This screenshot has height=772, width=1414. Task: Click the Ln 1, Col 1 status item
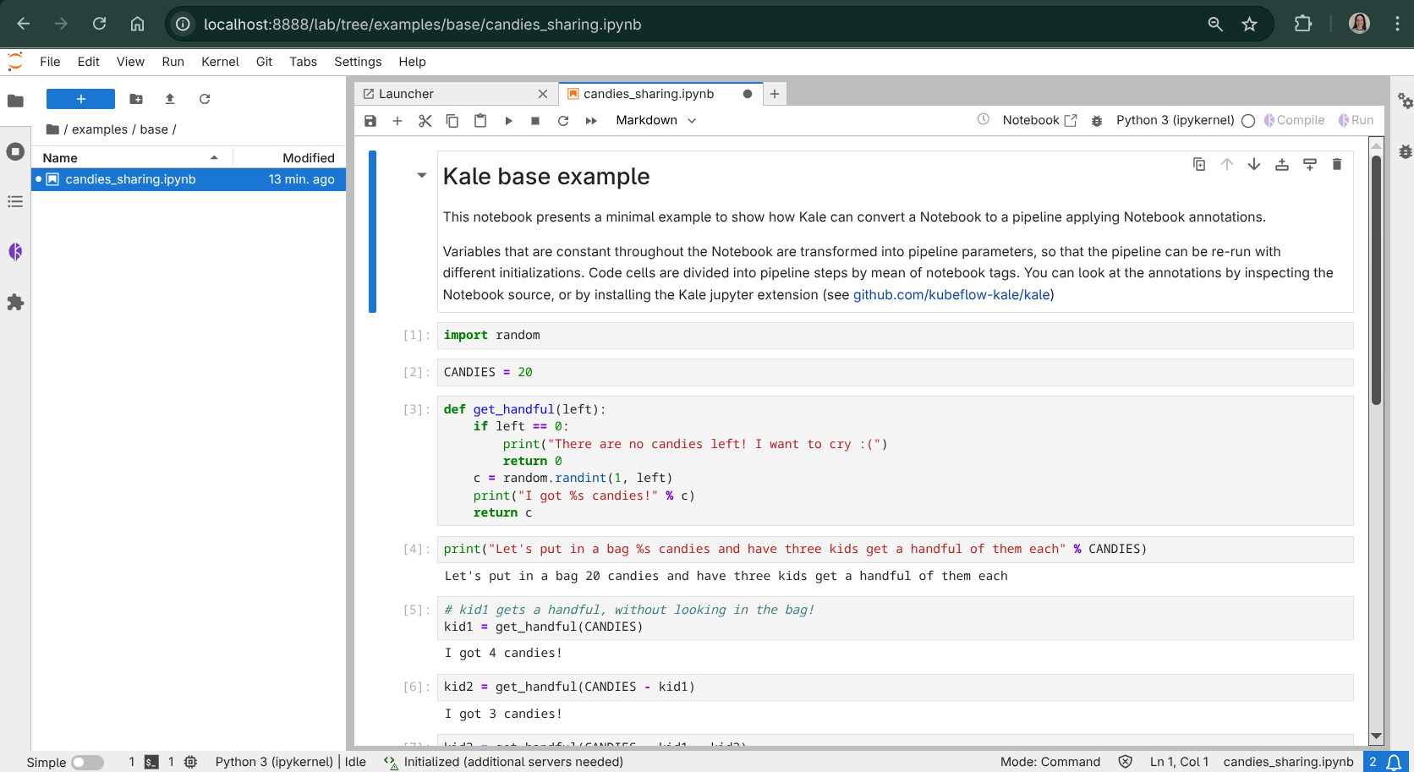click(x=1179, y=762)
